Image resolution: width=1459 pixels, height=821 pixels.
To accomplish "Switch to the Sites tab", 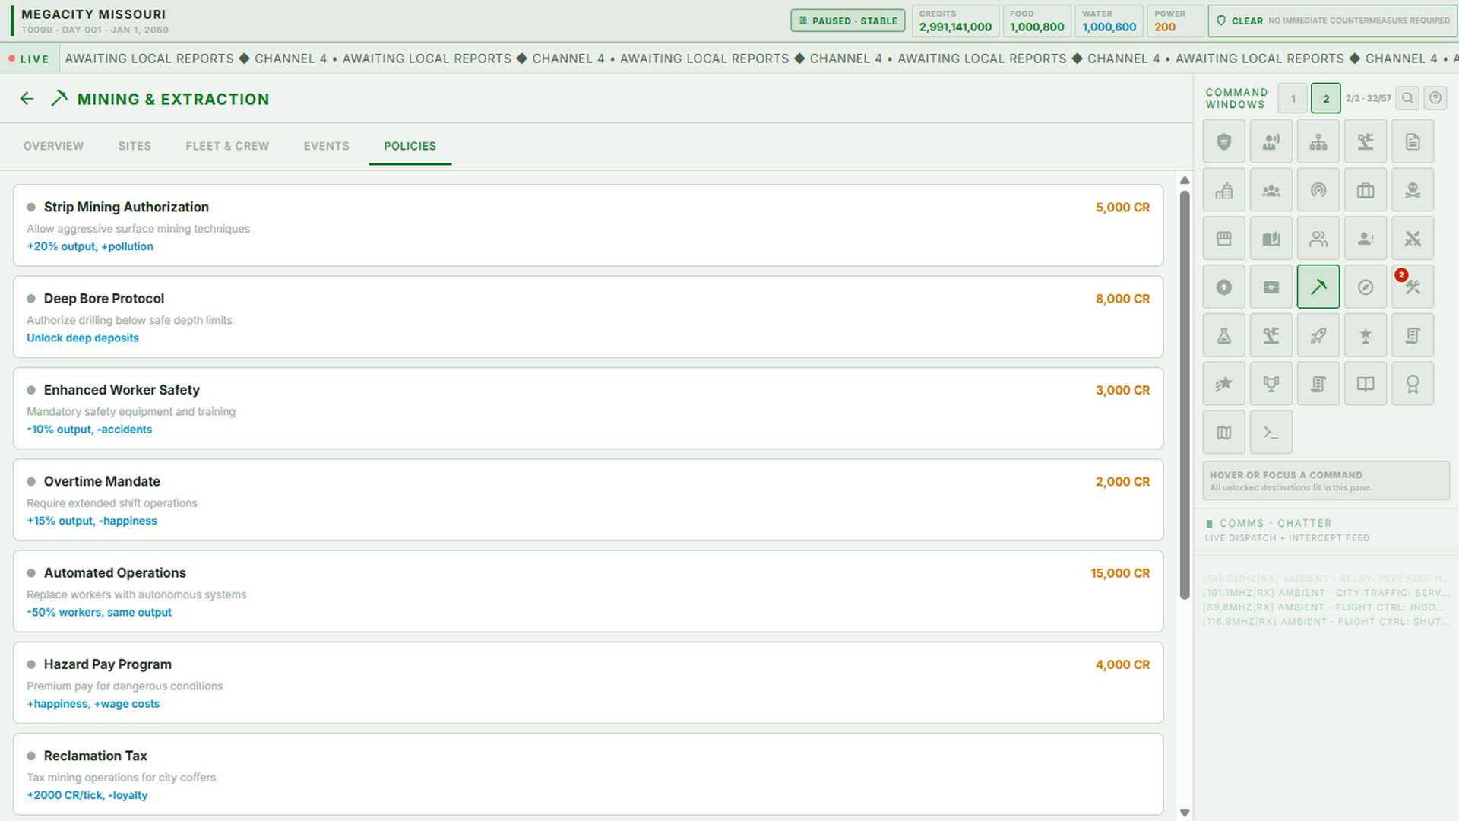I will click(x=135, y=146).
